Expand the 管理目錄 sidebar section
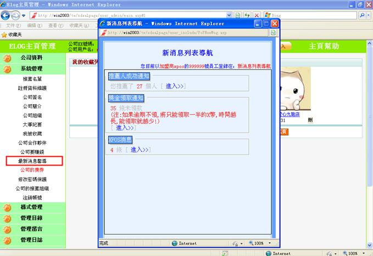 click(31, 218)
